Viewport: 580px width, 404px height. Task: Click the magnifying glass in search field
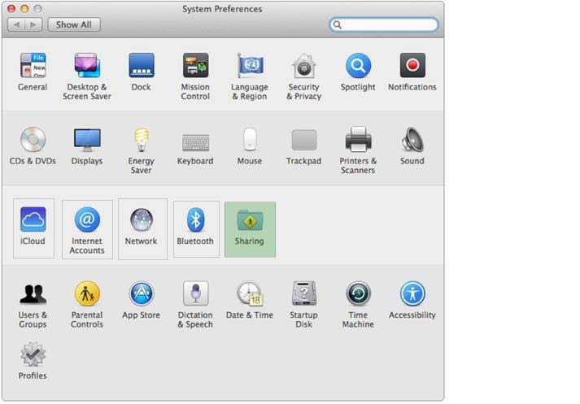[337, 24]
